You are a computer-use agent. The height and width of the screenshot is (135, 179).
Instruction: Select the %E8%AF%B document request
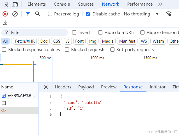tap(19, 96)
